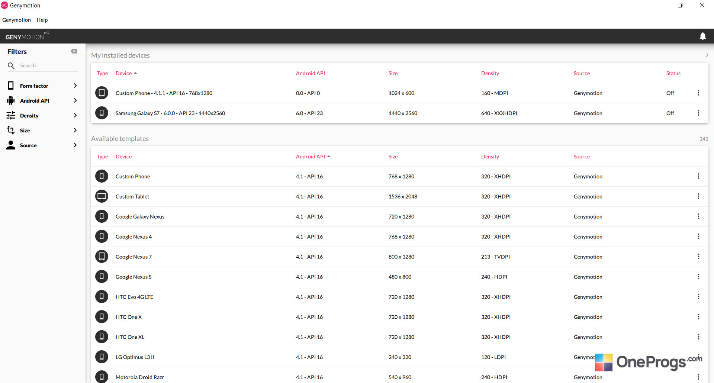Screen dimensions: 714x383
Task: Open more options for HTC Evo 4G LTE
Action: 698,297
